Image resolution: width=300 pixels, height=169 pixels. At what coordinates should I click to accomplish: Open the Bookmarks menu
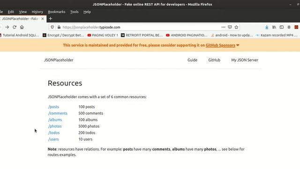click(56, 12)
